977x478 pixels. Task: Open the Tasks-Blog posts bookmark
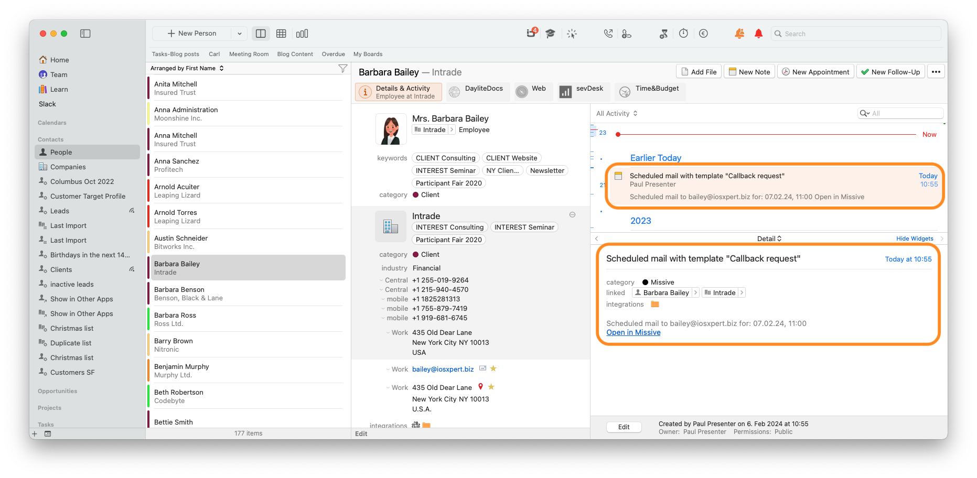pos(176,54)
